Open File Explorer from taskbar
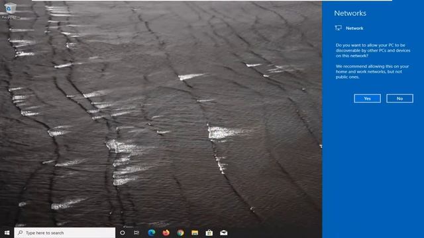This screenshot has height=238, width=424. click(195, 233)
